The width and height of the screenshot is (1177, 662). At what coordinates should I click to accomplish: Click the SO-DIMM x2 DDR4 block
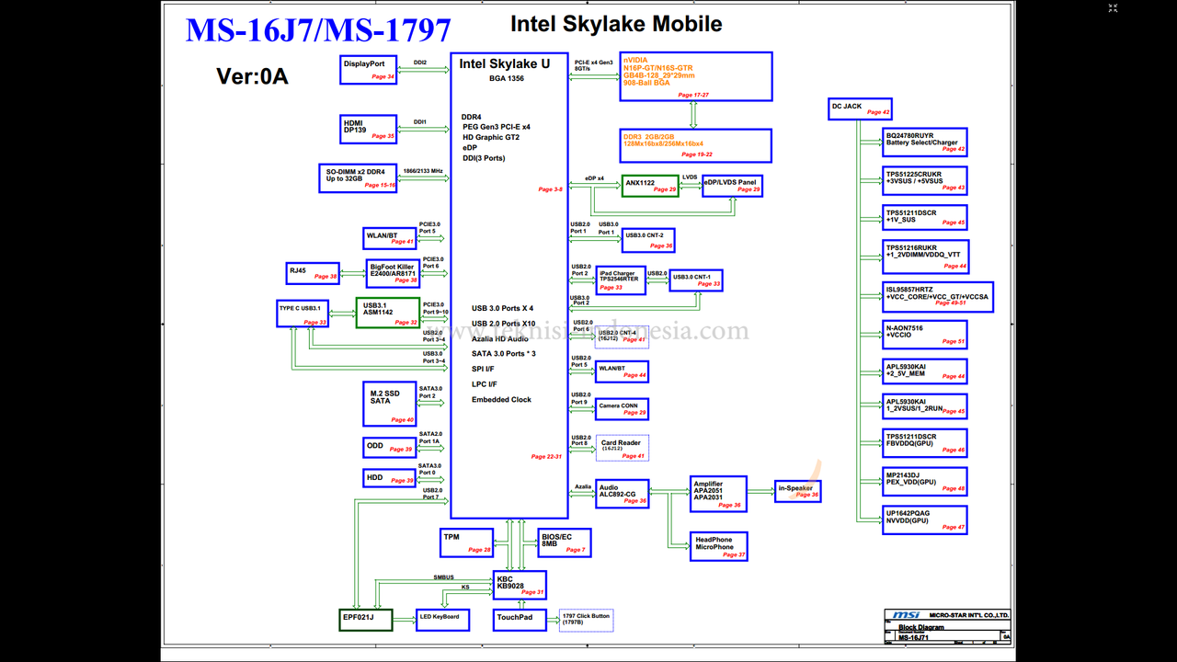(359, 177)
